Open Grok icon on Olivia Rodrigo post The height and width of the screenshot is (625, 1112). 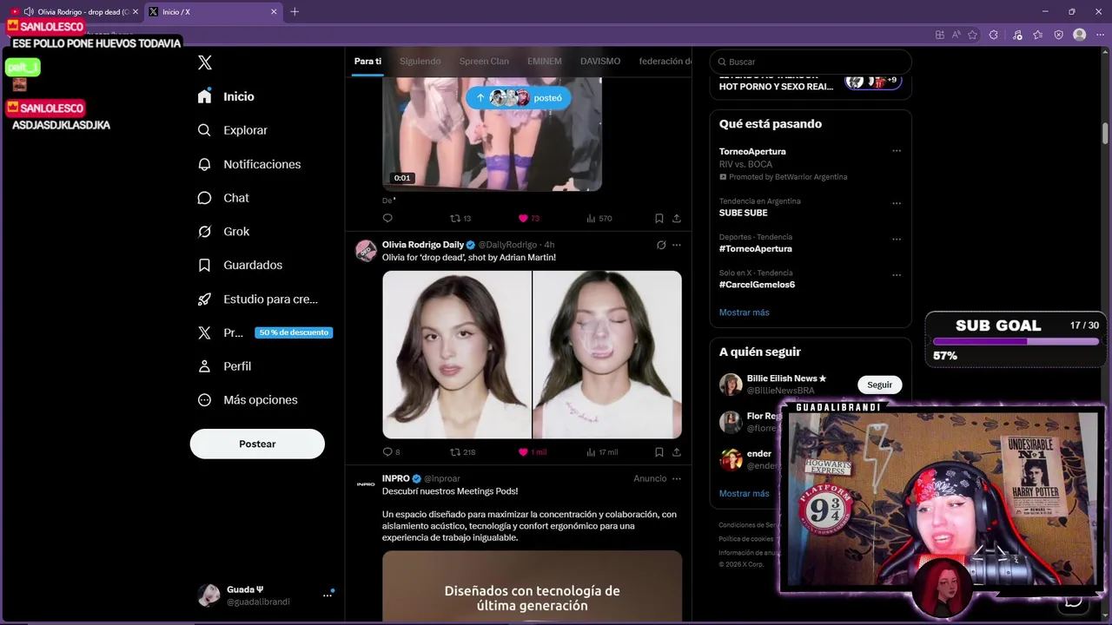pyautogui.click(x=661, y=245)
